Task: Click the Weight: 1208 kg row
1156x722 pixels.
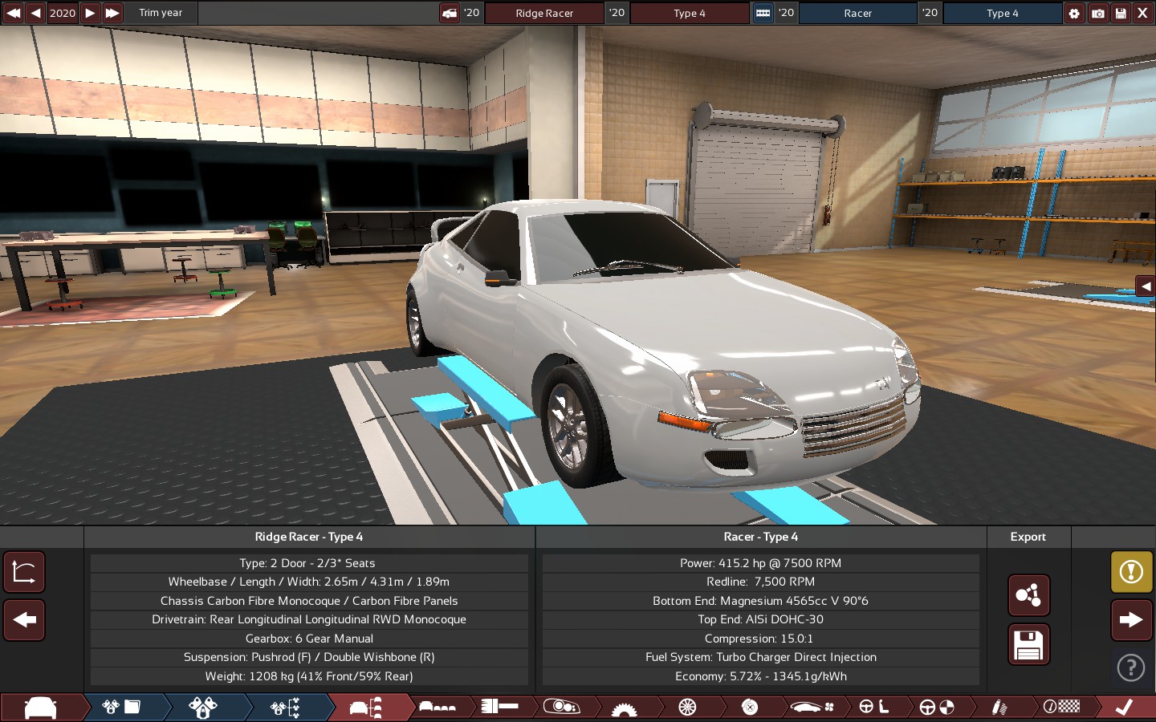Action: (x=308, y=676)
